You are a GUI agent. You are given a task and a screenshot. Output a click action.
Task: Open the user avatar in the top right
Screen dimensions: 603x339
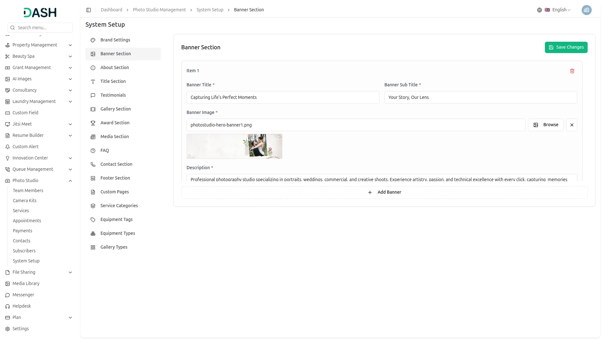point(586,10)
